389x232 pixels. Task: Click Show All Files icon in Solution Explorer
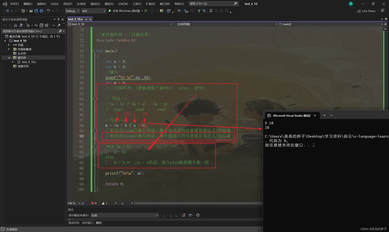point(46,25)
